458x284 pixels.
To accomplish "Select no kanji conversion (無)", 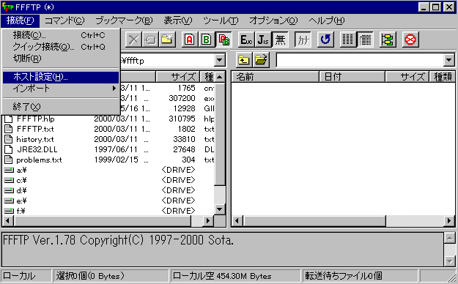I will [x=280, y=40].
